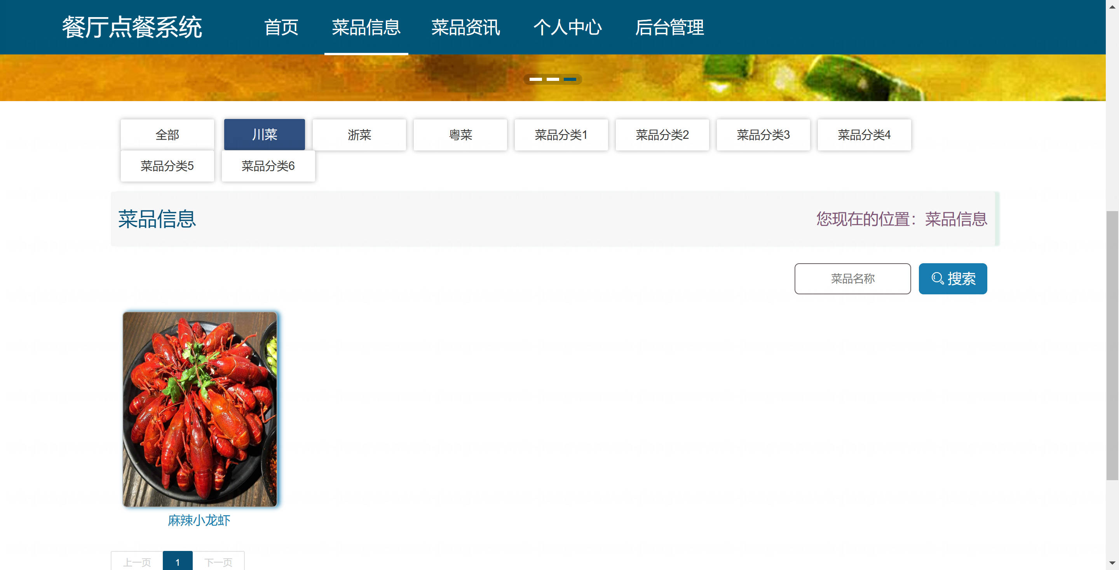The height and width of the screenshot is (570, 1119).
Task: Go to 个人中心 in the navbar
Action: [x=567, y=27]
